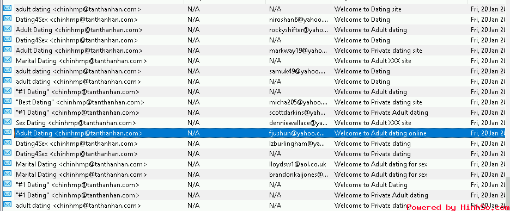
Task: Click "Welcome to Private Adult dating" in scottdarkins row
Action: tap(381, 113)
